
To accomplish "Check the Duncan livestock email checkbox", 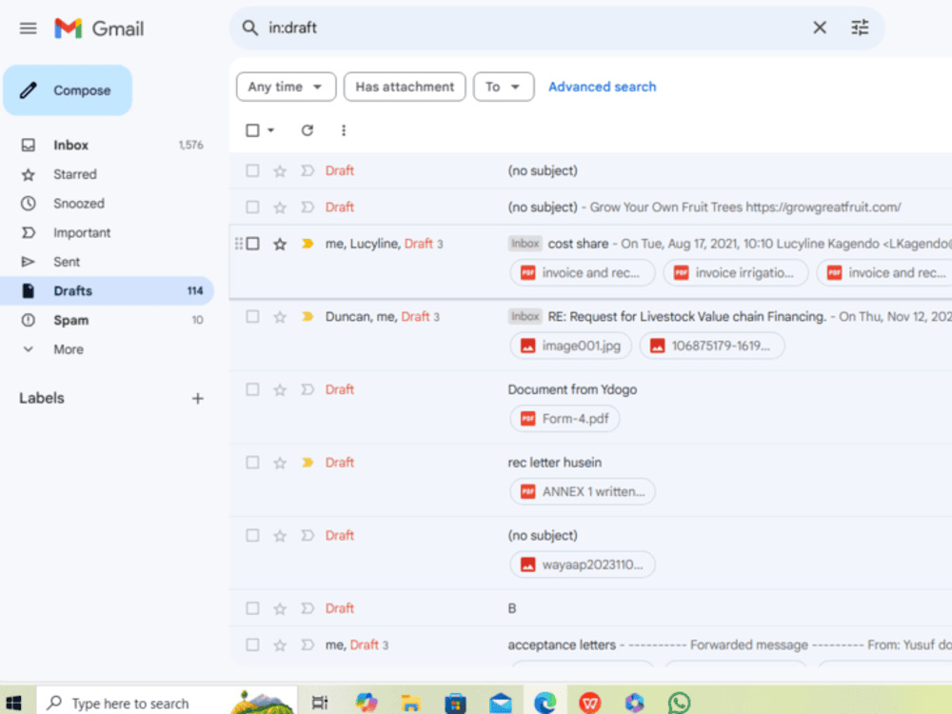I will pyautogui.click(x=252, y=316).
